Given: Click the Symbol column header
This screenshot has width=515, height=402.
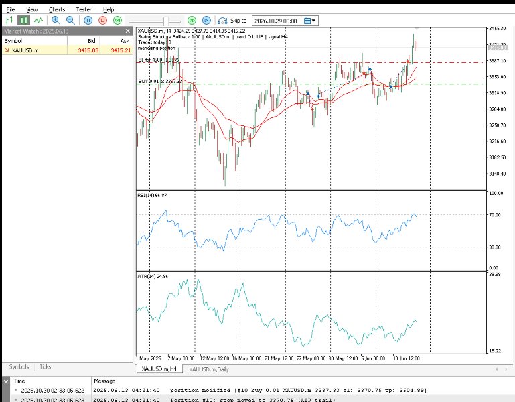Looking at the screenshot, I should (x=35, y=41).
